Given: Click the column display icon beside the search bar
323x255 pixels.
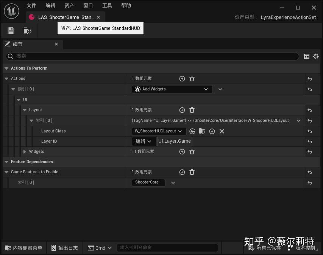Looking at the screenshot, I should pyautogui.click(x=307, y=56).
